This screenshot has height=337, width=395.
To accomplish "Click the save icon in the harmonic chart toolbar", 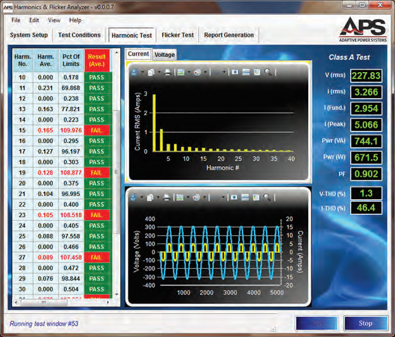I will tap(135, 72).
